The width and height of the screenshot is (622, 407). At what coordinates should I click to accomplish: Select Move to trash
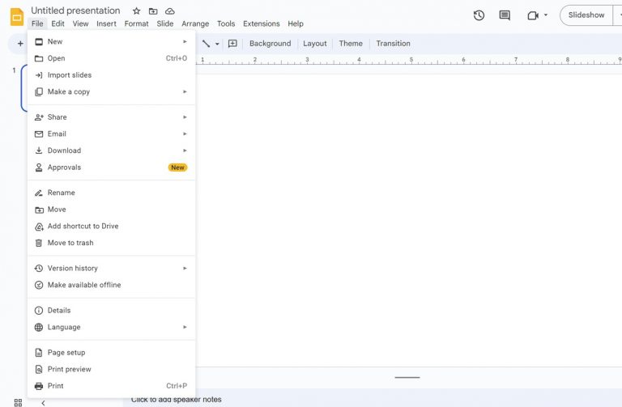pos(112,243)
